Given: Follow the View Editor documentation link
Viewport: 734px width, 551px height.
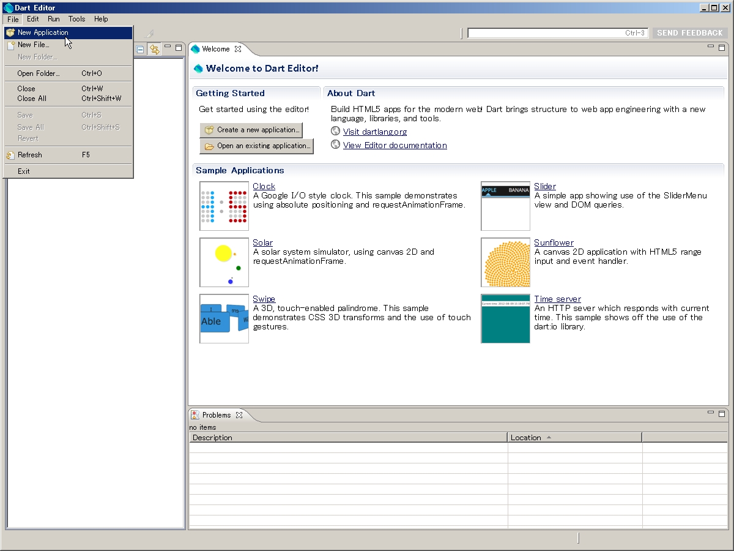Looking at the screenshot, I should coord(395,145).
